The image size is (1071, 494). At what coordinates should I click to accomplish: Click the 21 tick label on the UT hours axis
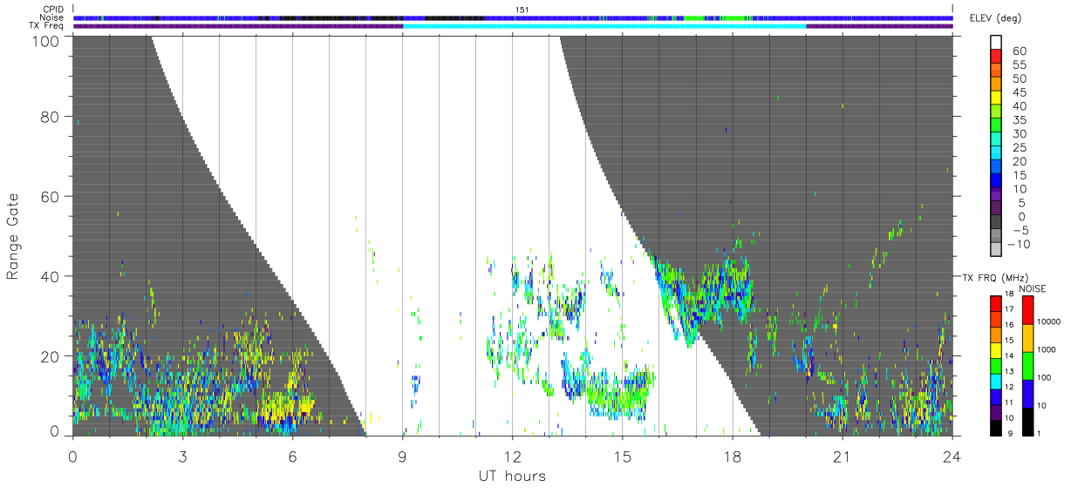(x=842, y=457)
